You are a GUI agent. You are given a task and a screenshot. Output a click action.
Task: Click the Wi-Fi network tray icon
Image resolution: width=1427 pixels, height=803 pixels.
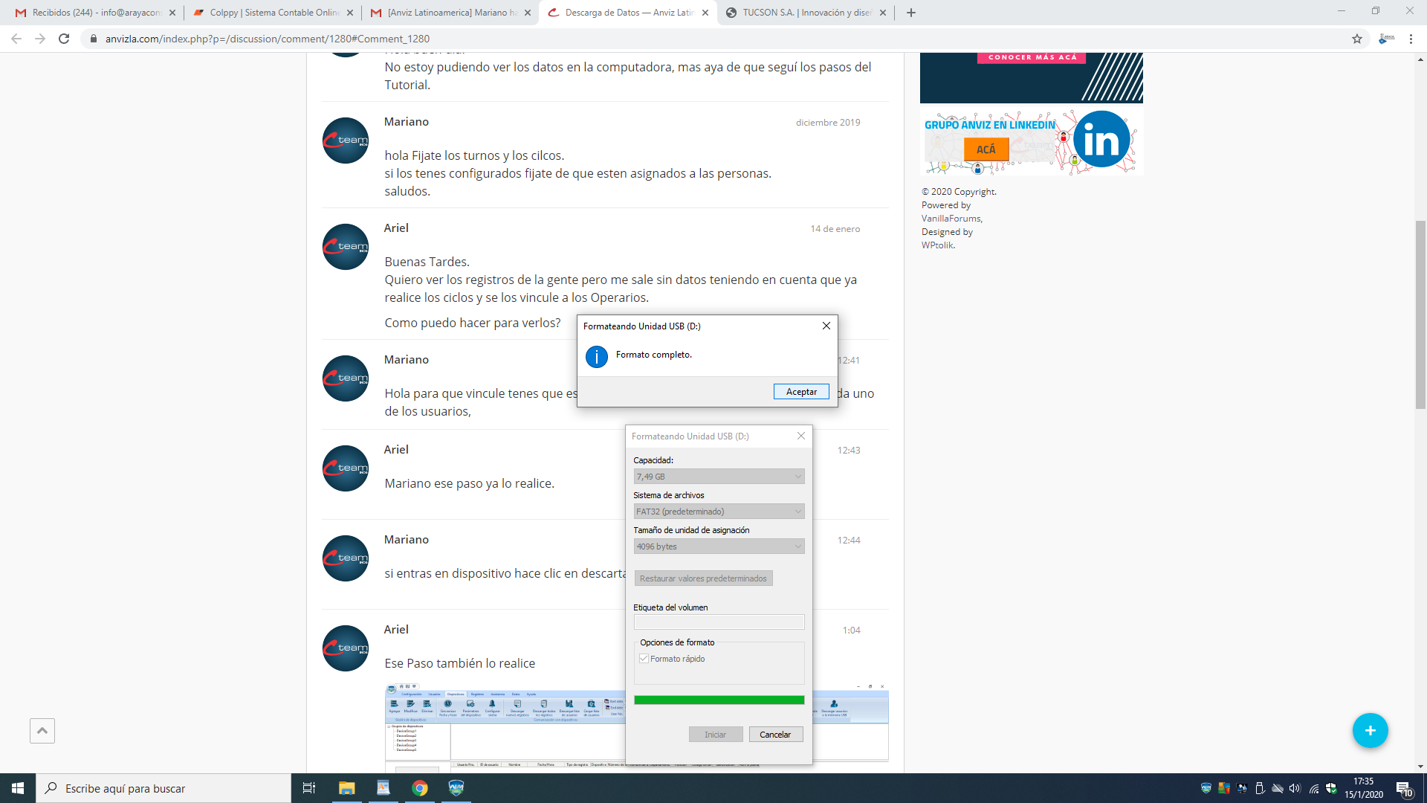click(x=1313, y=788)
